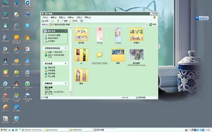Click the green 转到 go button
Image resolution: width=212 pixels, height=132 pixels.
tap(153, 25)
